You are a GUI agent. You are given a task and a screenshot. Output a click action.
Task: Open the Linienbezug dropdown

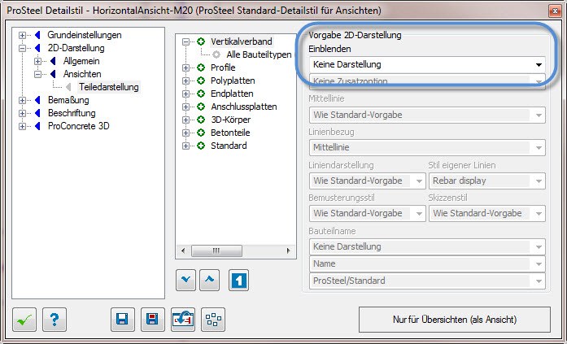pos(427,147)
